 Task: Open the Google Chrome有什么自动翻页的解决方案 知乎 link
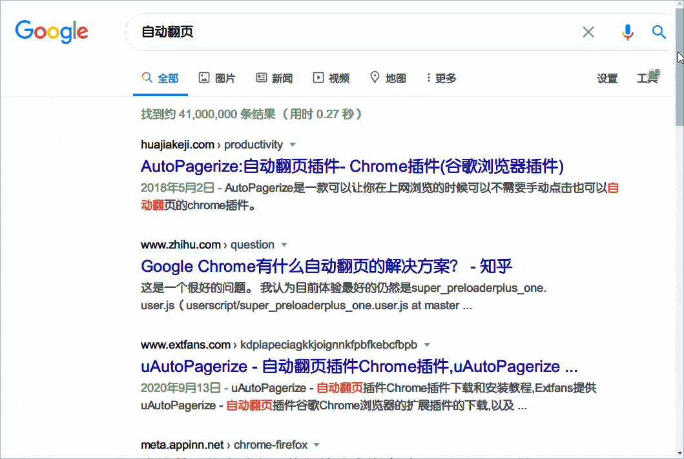326,266
